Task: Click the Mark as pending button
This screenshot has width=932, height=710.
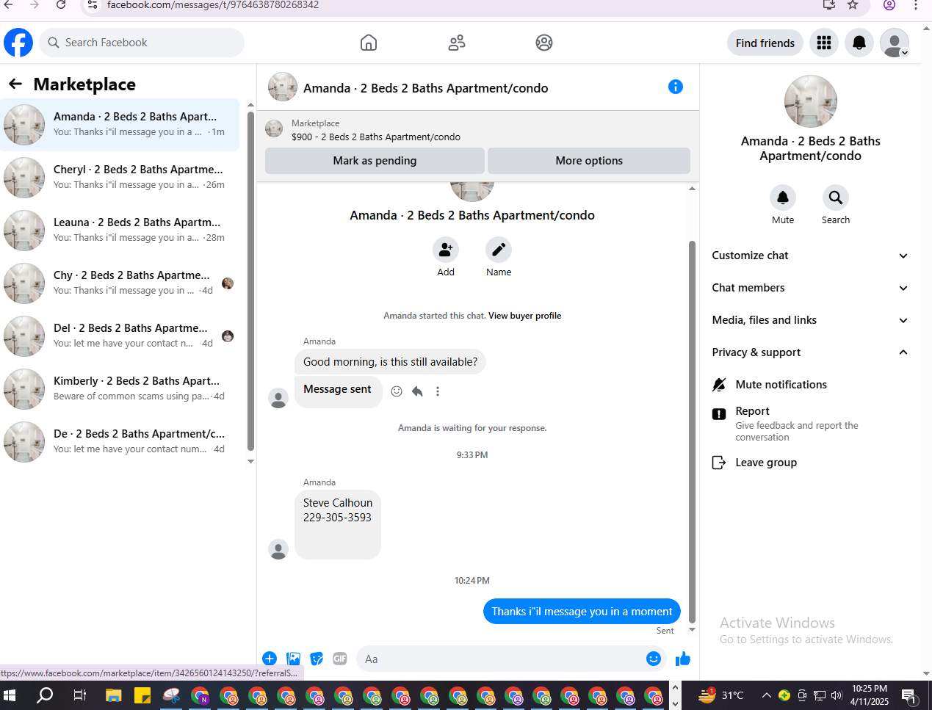Action: click(375, 161)
